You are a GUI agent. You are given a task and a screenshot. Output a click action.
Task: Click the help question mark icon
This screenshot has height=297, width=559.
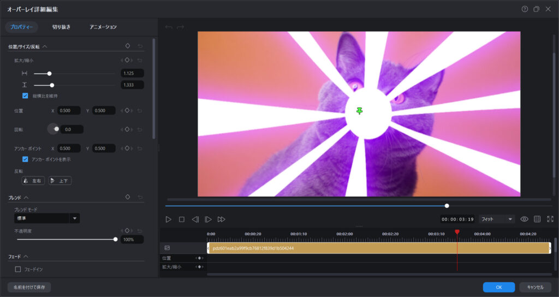coord(525,9)
